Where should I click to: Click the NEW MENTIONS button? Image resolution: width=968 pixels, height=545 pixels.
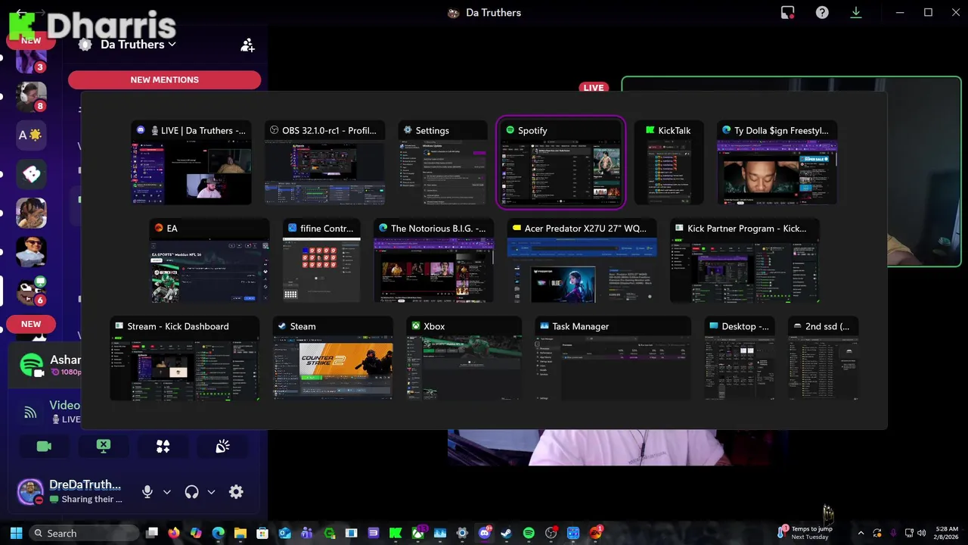[x=164, y=79]
